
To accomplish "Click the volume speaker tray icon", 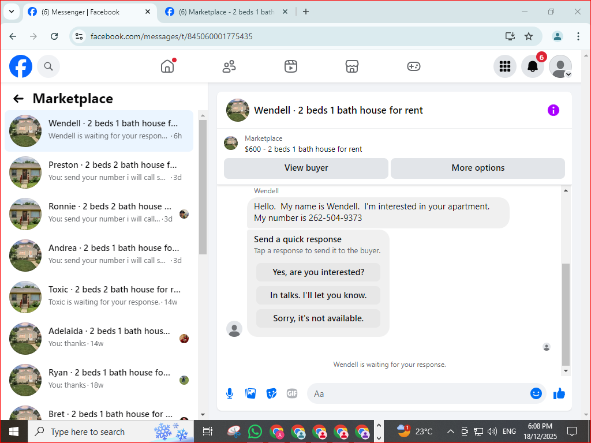I will [492, 431].
